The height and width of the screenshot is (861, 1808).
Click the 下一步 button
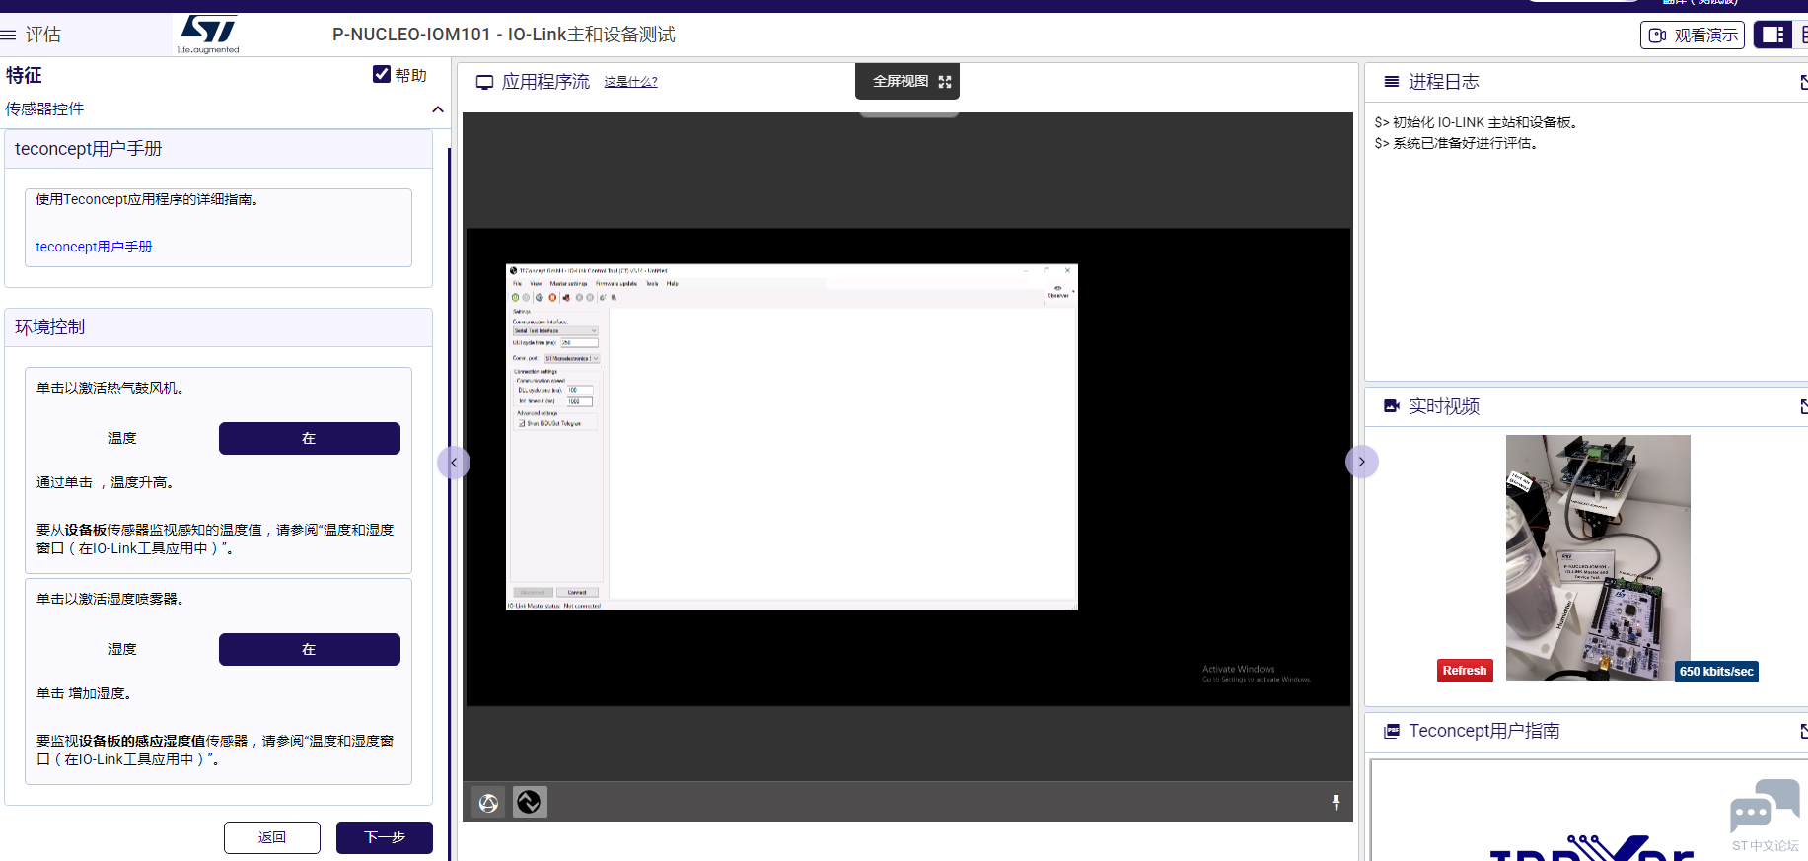click(x=384, y=837)
